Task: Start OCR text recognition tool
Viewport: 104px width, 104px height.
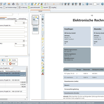Action: (43, 58)
